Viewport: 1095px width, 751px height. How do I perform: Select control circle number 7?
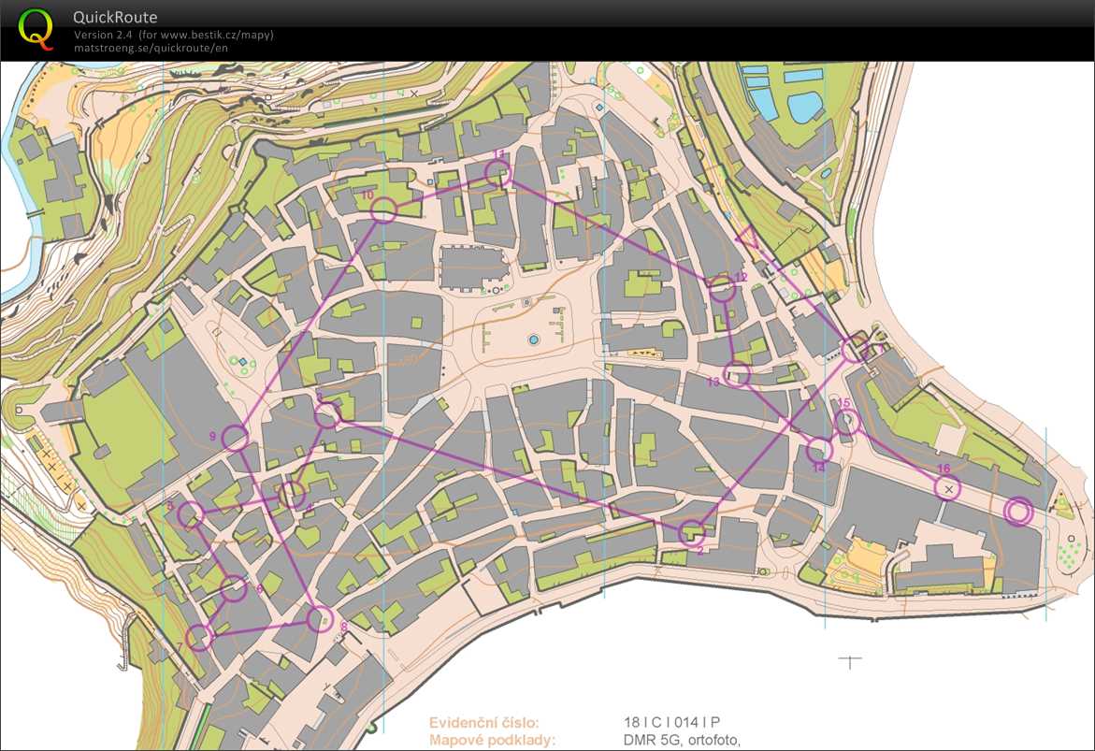(x=199, y=638)
